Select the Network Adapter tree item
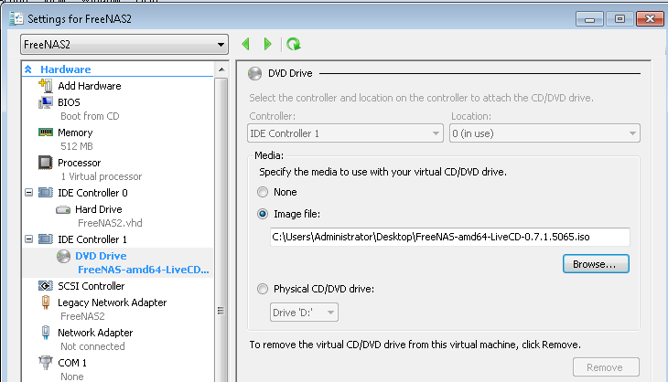 click(95, 333)
